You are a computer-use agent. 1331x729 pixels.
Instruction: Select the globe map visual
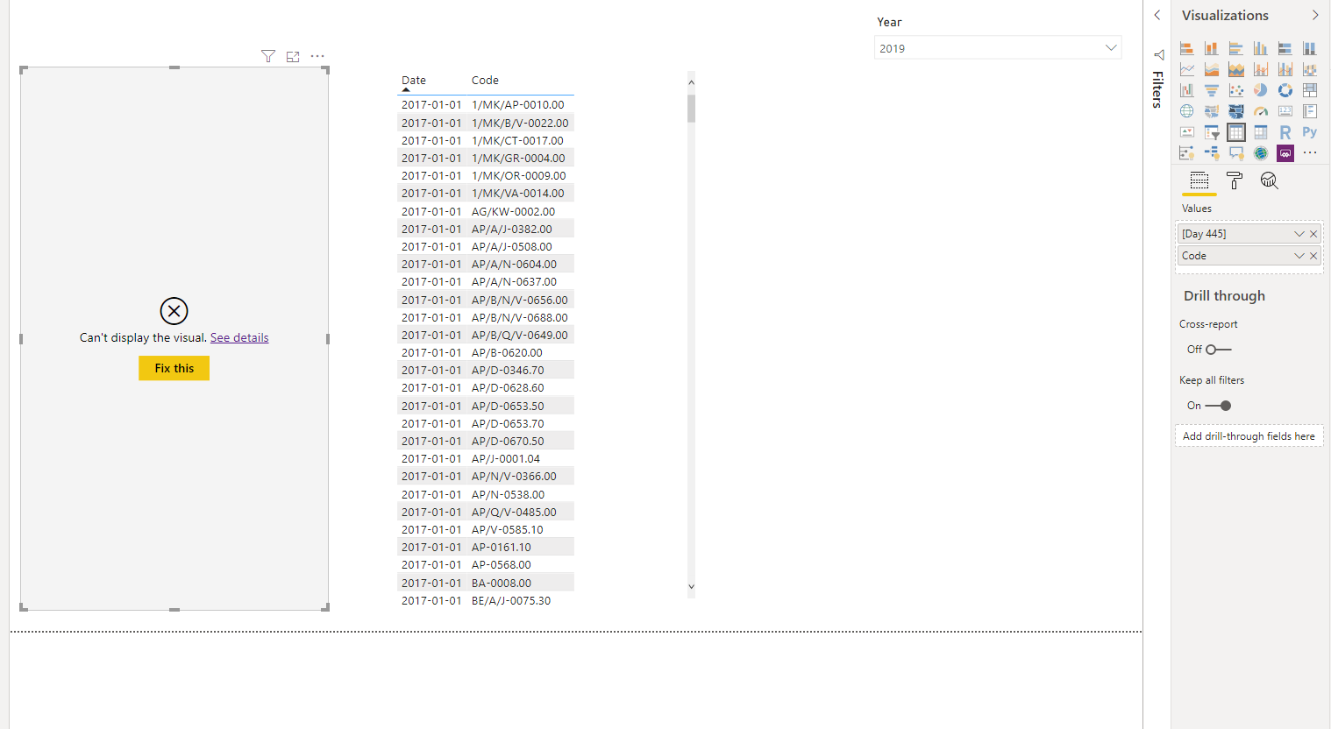click(x=1187, y=111)
